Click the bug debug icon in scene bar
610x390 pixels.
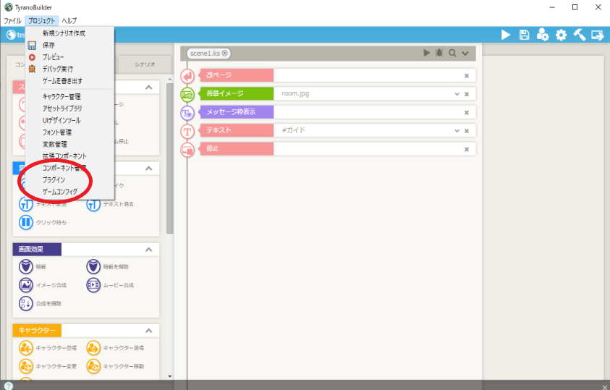point(439,53)
